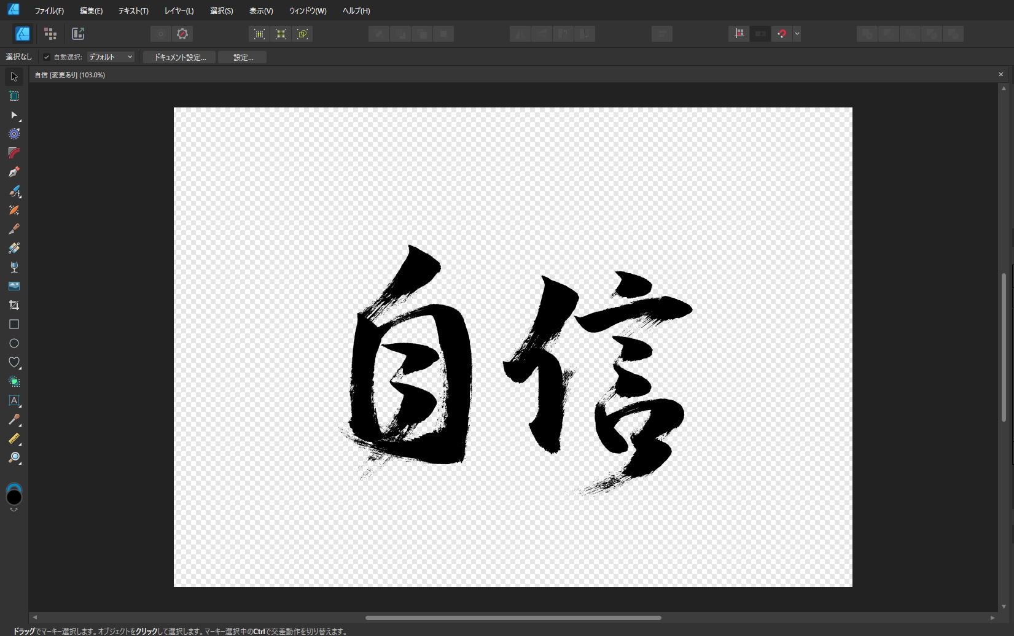
Task: Pick the Color Picker eyedropper tool
Action: pos(14,420)
